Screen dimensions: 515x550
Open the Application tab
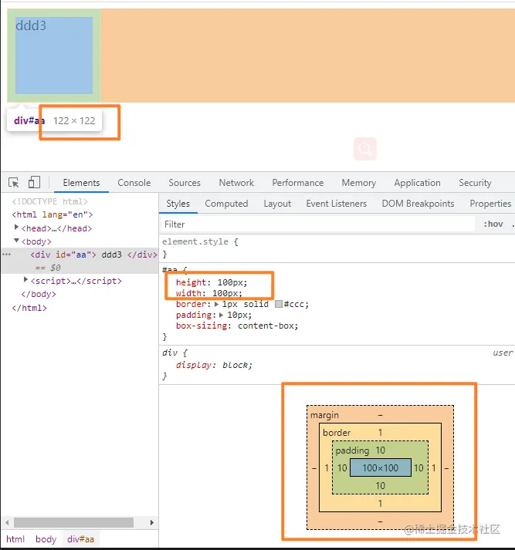(x=417, y=183)
